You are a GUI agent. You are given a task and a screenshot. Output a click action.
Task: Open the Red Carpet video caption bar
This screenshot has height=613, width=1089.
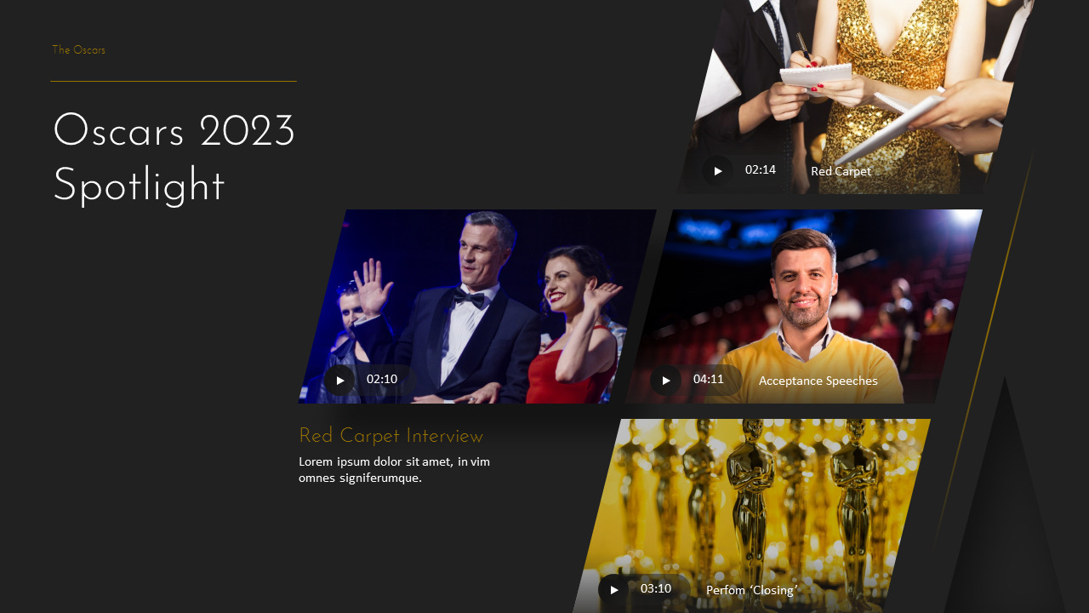pyautogui.click(x=841, y=171)
